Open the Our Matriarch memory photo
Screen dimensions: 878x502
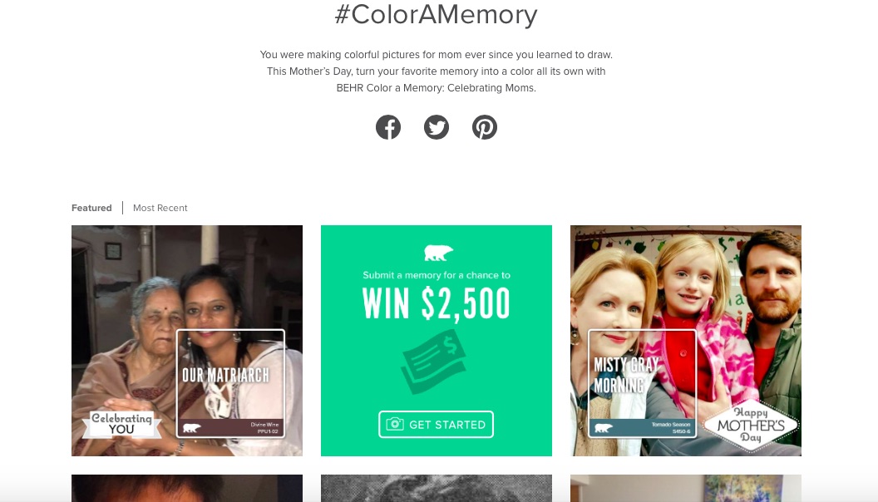pos(187,341)
